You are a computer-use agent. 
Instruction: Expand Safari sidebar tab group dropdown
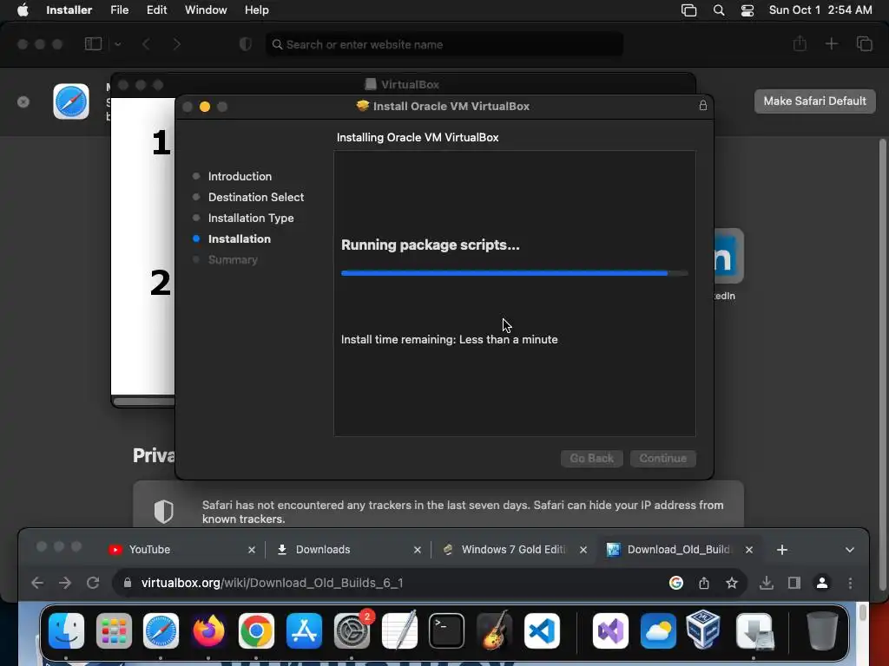(118, 43)
